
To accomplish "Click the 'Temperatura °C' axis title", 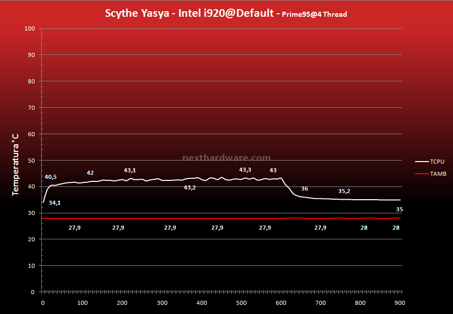I will pos(15,165).
